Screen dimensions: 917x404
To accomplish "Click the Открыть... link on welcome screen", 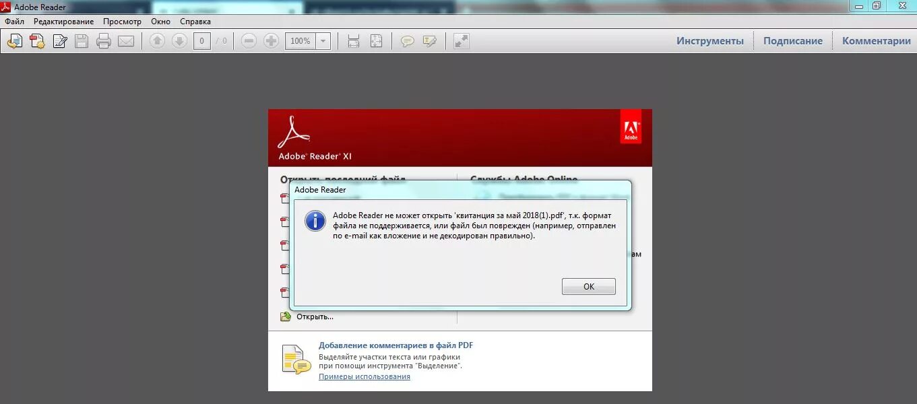I will tap(315, 316).
